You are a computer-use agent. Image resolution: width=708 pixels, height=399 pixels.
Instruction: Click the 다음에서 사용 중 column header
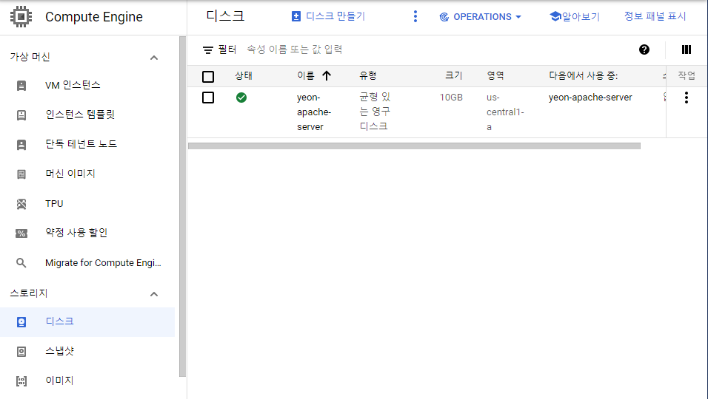click(584, 75)
